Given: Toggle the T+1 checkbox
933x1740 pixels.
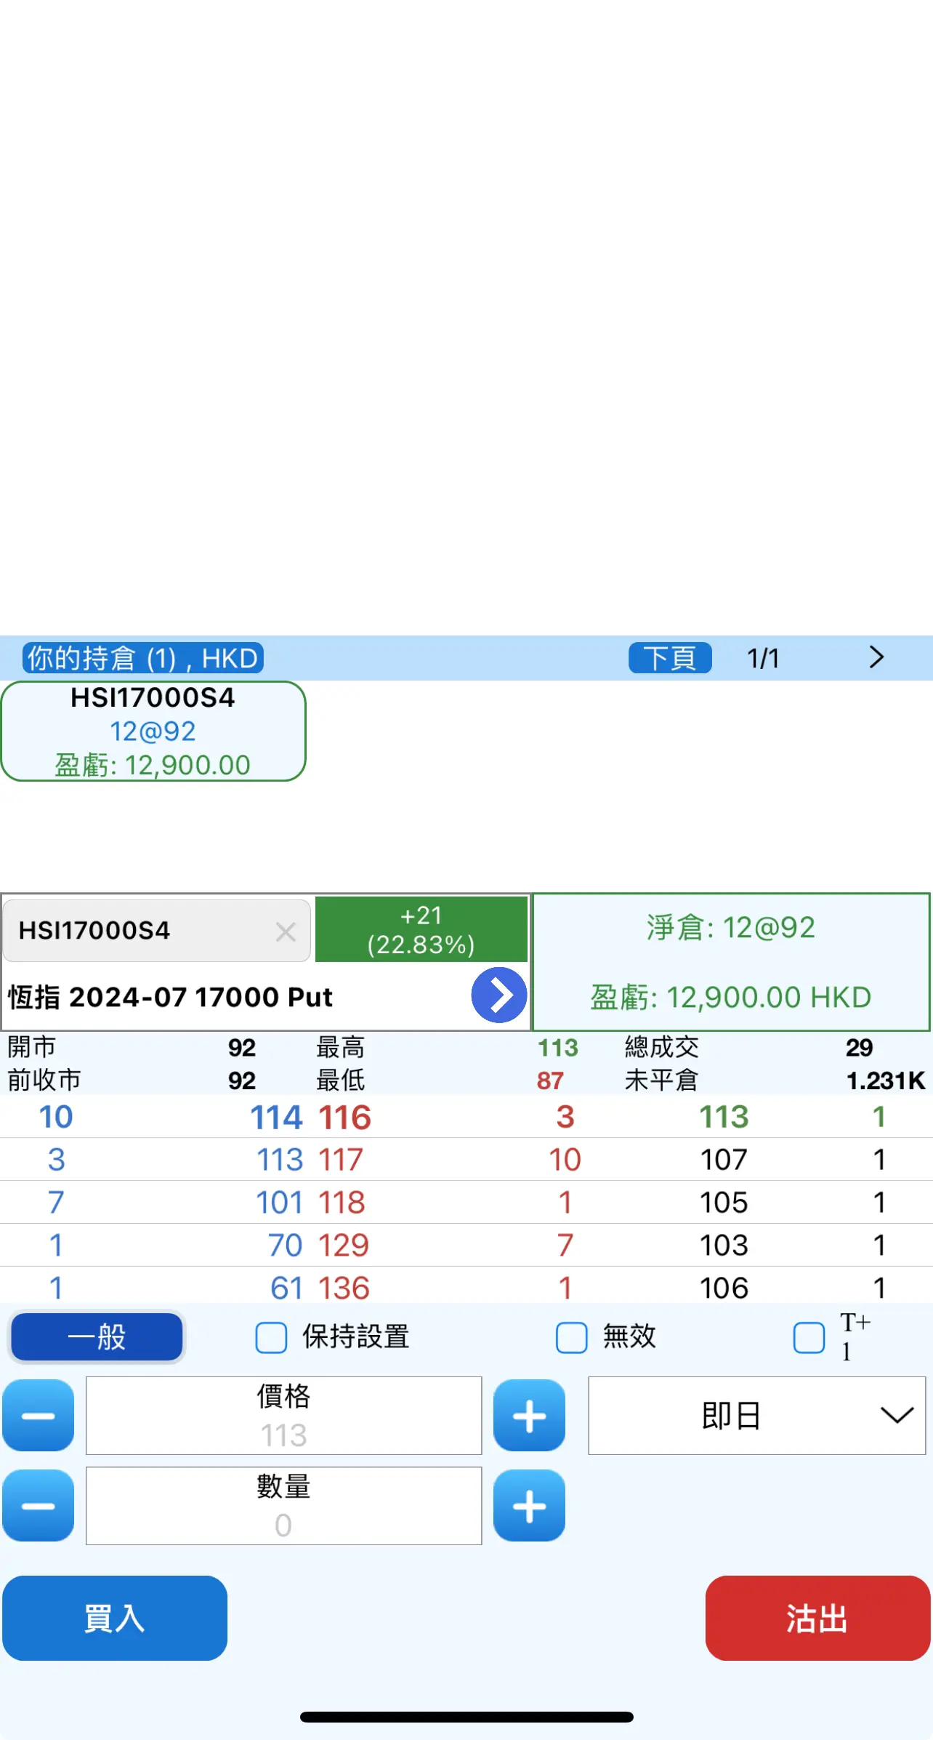Looking at the screenshot, I should tap(809, 1337).
